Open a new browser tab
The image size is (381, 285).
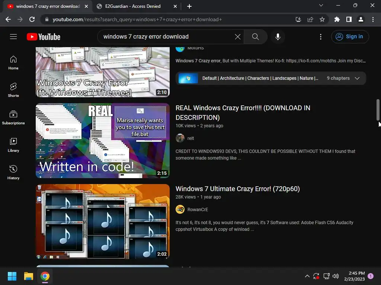click(x=189, y=6)
